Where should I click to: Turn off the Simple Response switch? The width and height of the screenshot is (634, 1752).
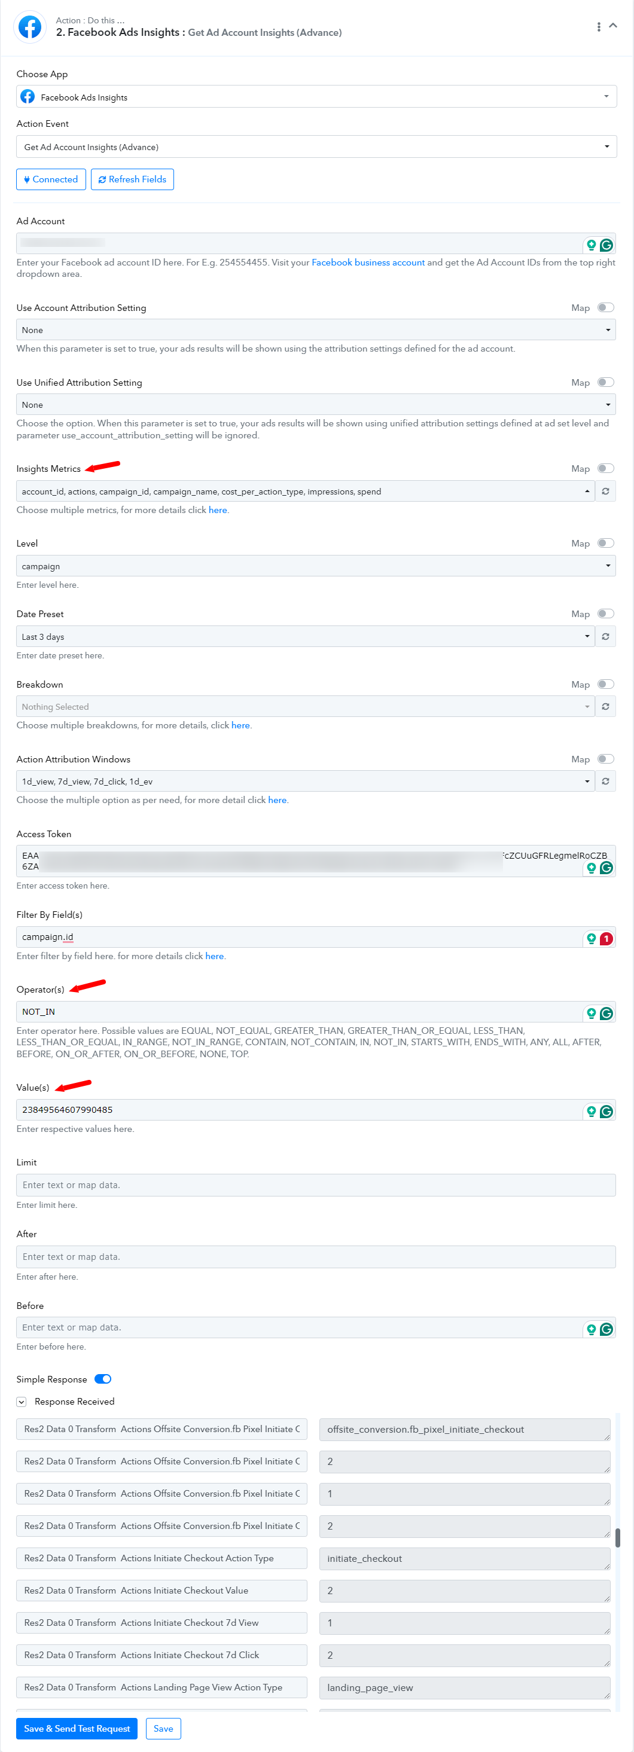tap(103, 1379)
